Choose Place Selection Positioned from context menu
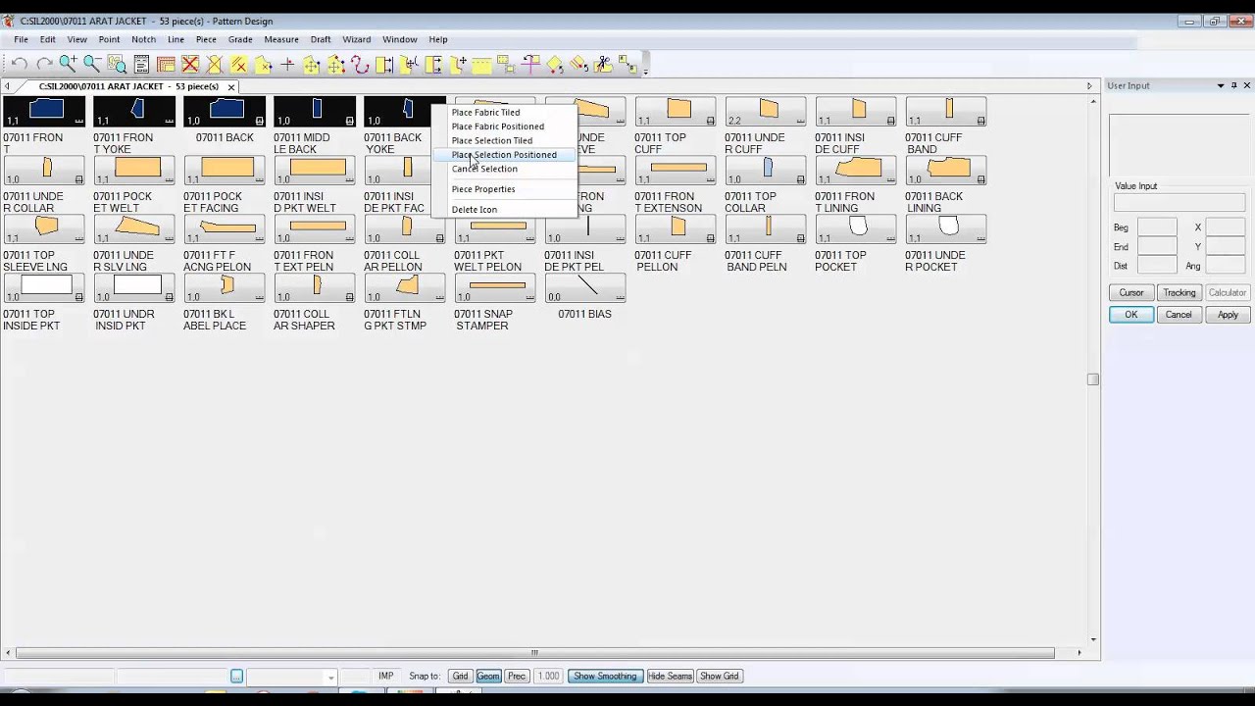This screenshot has height=706, width=1255. coord(504,155)
